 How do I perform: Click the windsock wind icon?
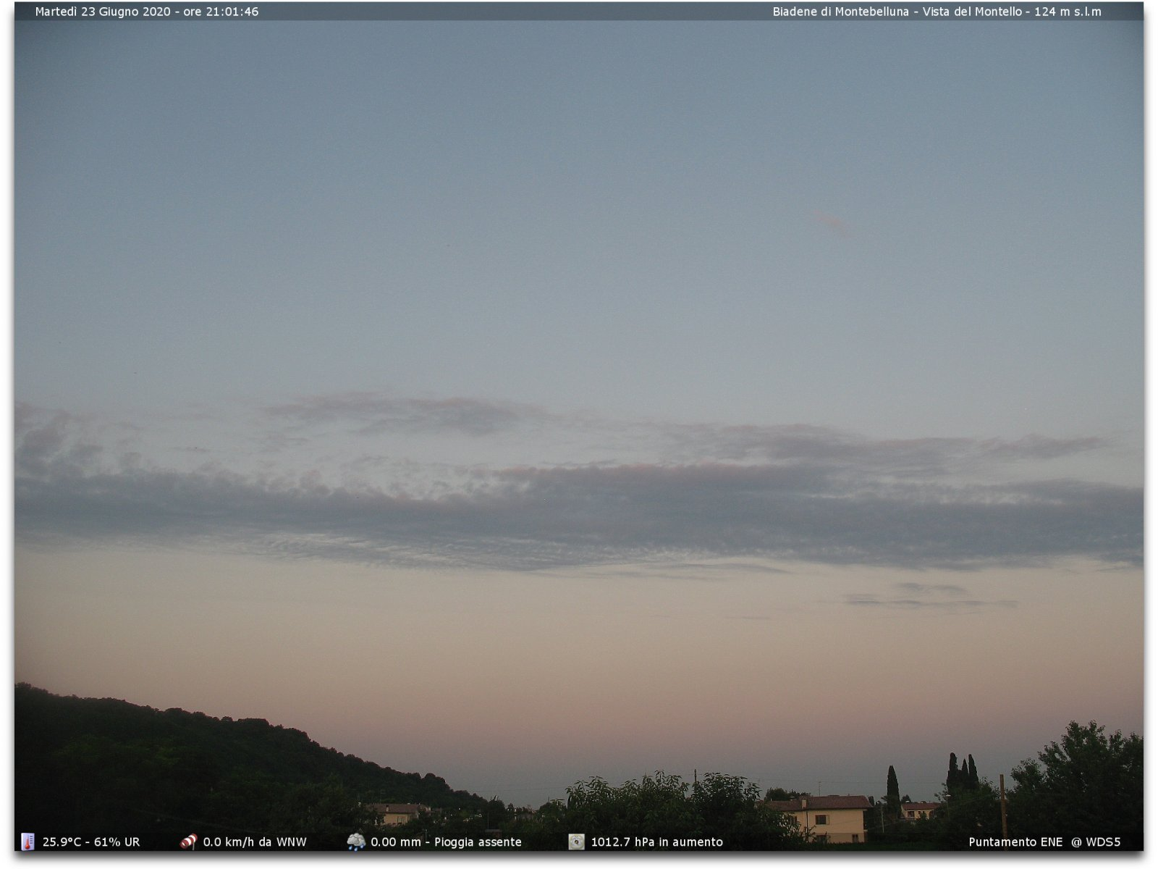(188, 841)
